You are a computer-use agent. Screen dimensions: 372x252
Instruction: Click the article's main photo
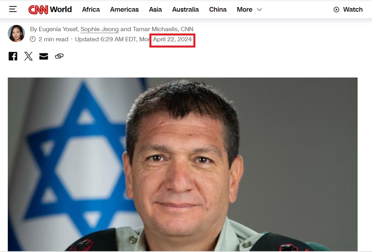click(x=182, y=164)
